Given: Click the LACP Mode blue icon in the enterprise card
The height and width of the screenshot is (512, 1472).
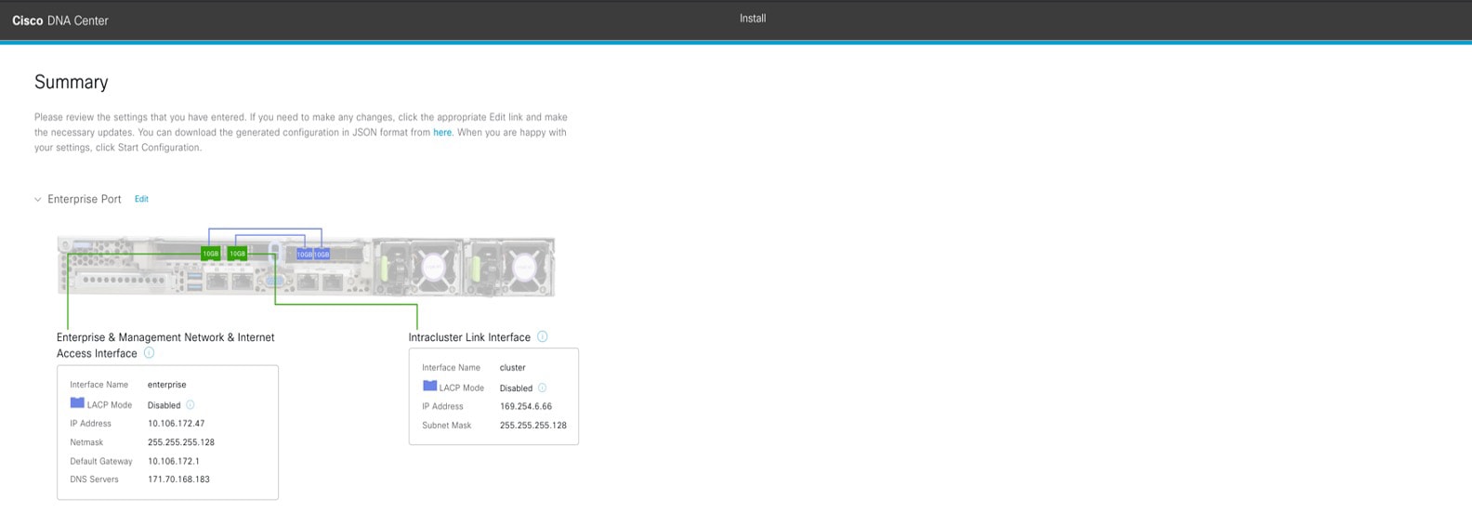Looking at the screenshot, I should [77, 403].
